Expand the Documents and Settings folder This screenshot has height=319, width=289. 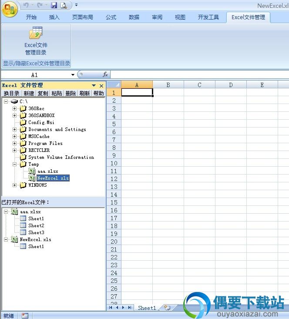(14, 129)
